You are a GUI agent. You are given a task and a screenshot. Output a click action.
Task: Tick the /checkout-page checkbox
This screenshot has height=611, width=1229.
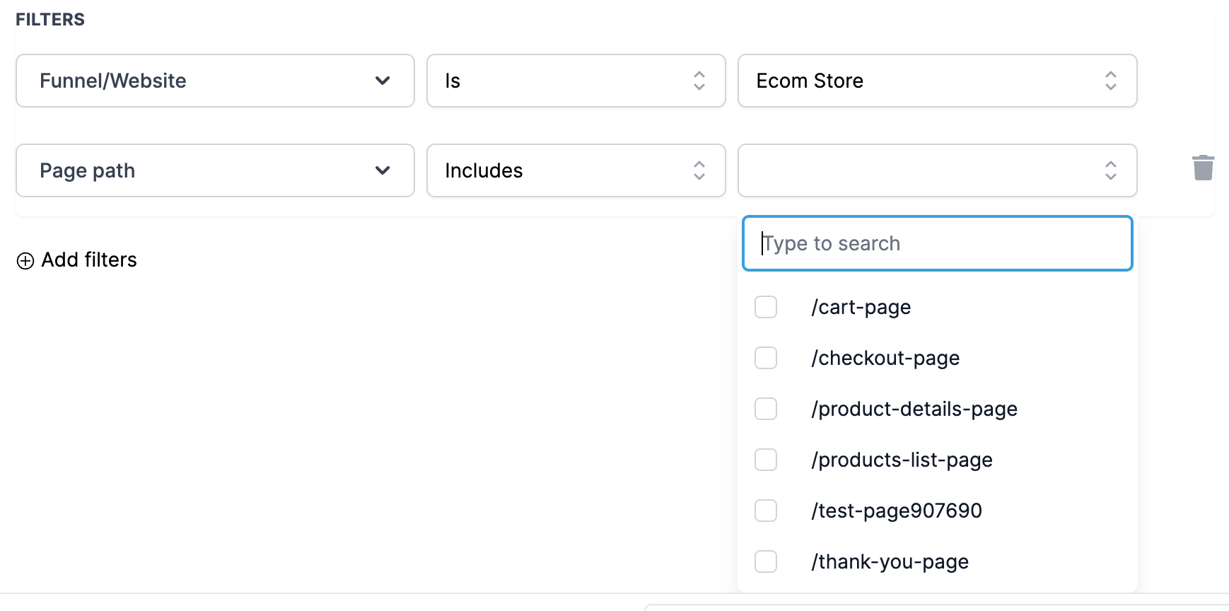(766, 358)
